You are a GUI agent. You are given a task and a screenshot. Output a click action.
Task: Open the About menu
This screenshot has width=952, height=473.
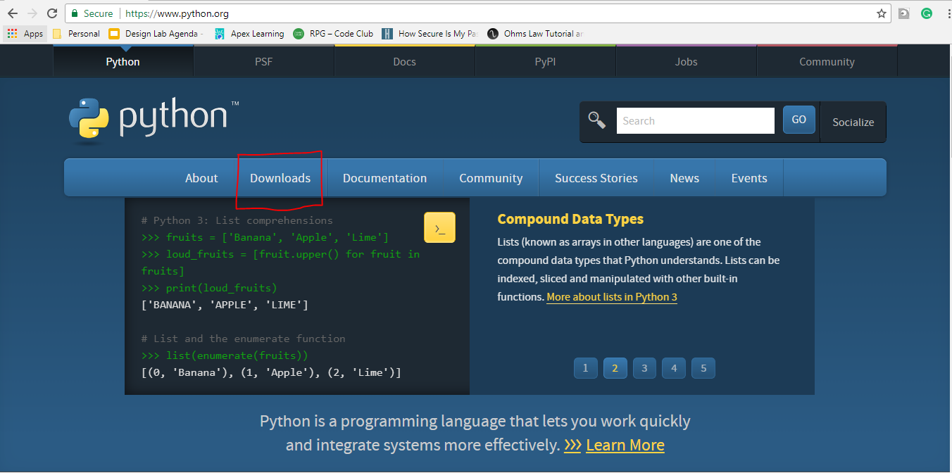coord(201,178)
